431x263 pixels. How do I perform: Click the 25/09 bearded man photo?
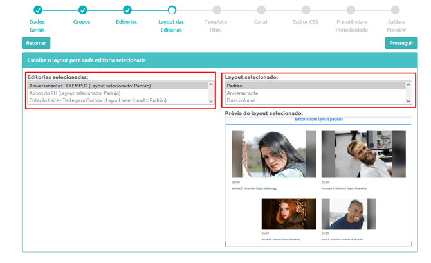(x=363, y=154)
